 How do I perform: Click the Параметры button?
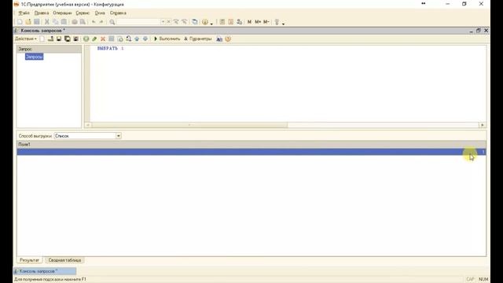tap(197, 39)
